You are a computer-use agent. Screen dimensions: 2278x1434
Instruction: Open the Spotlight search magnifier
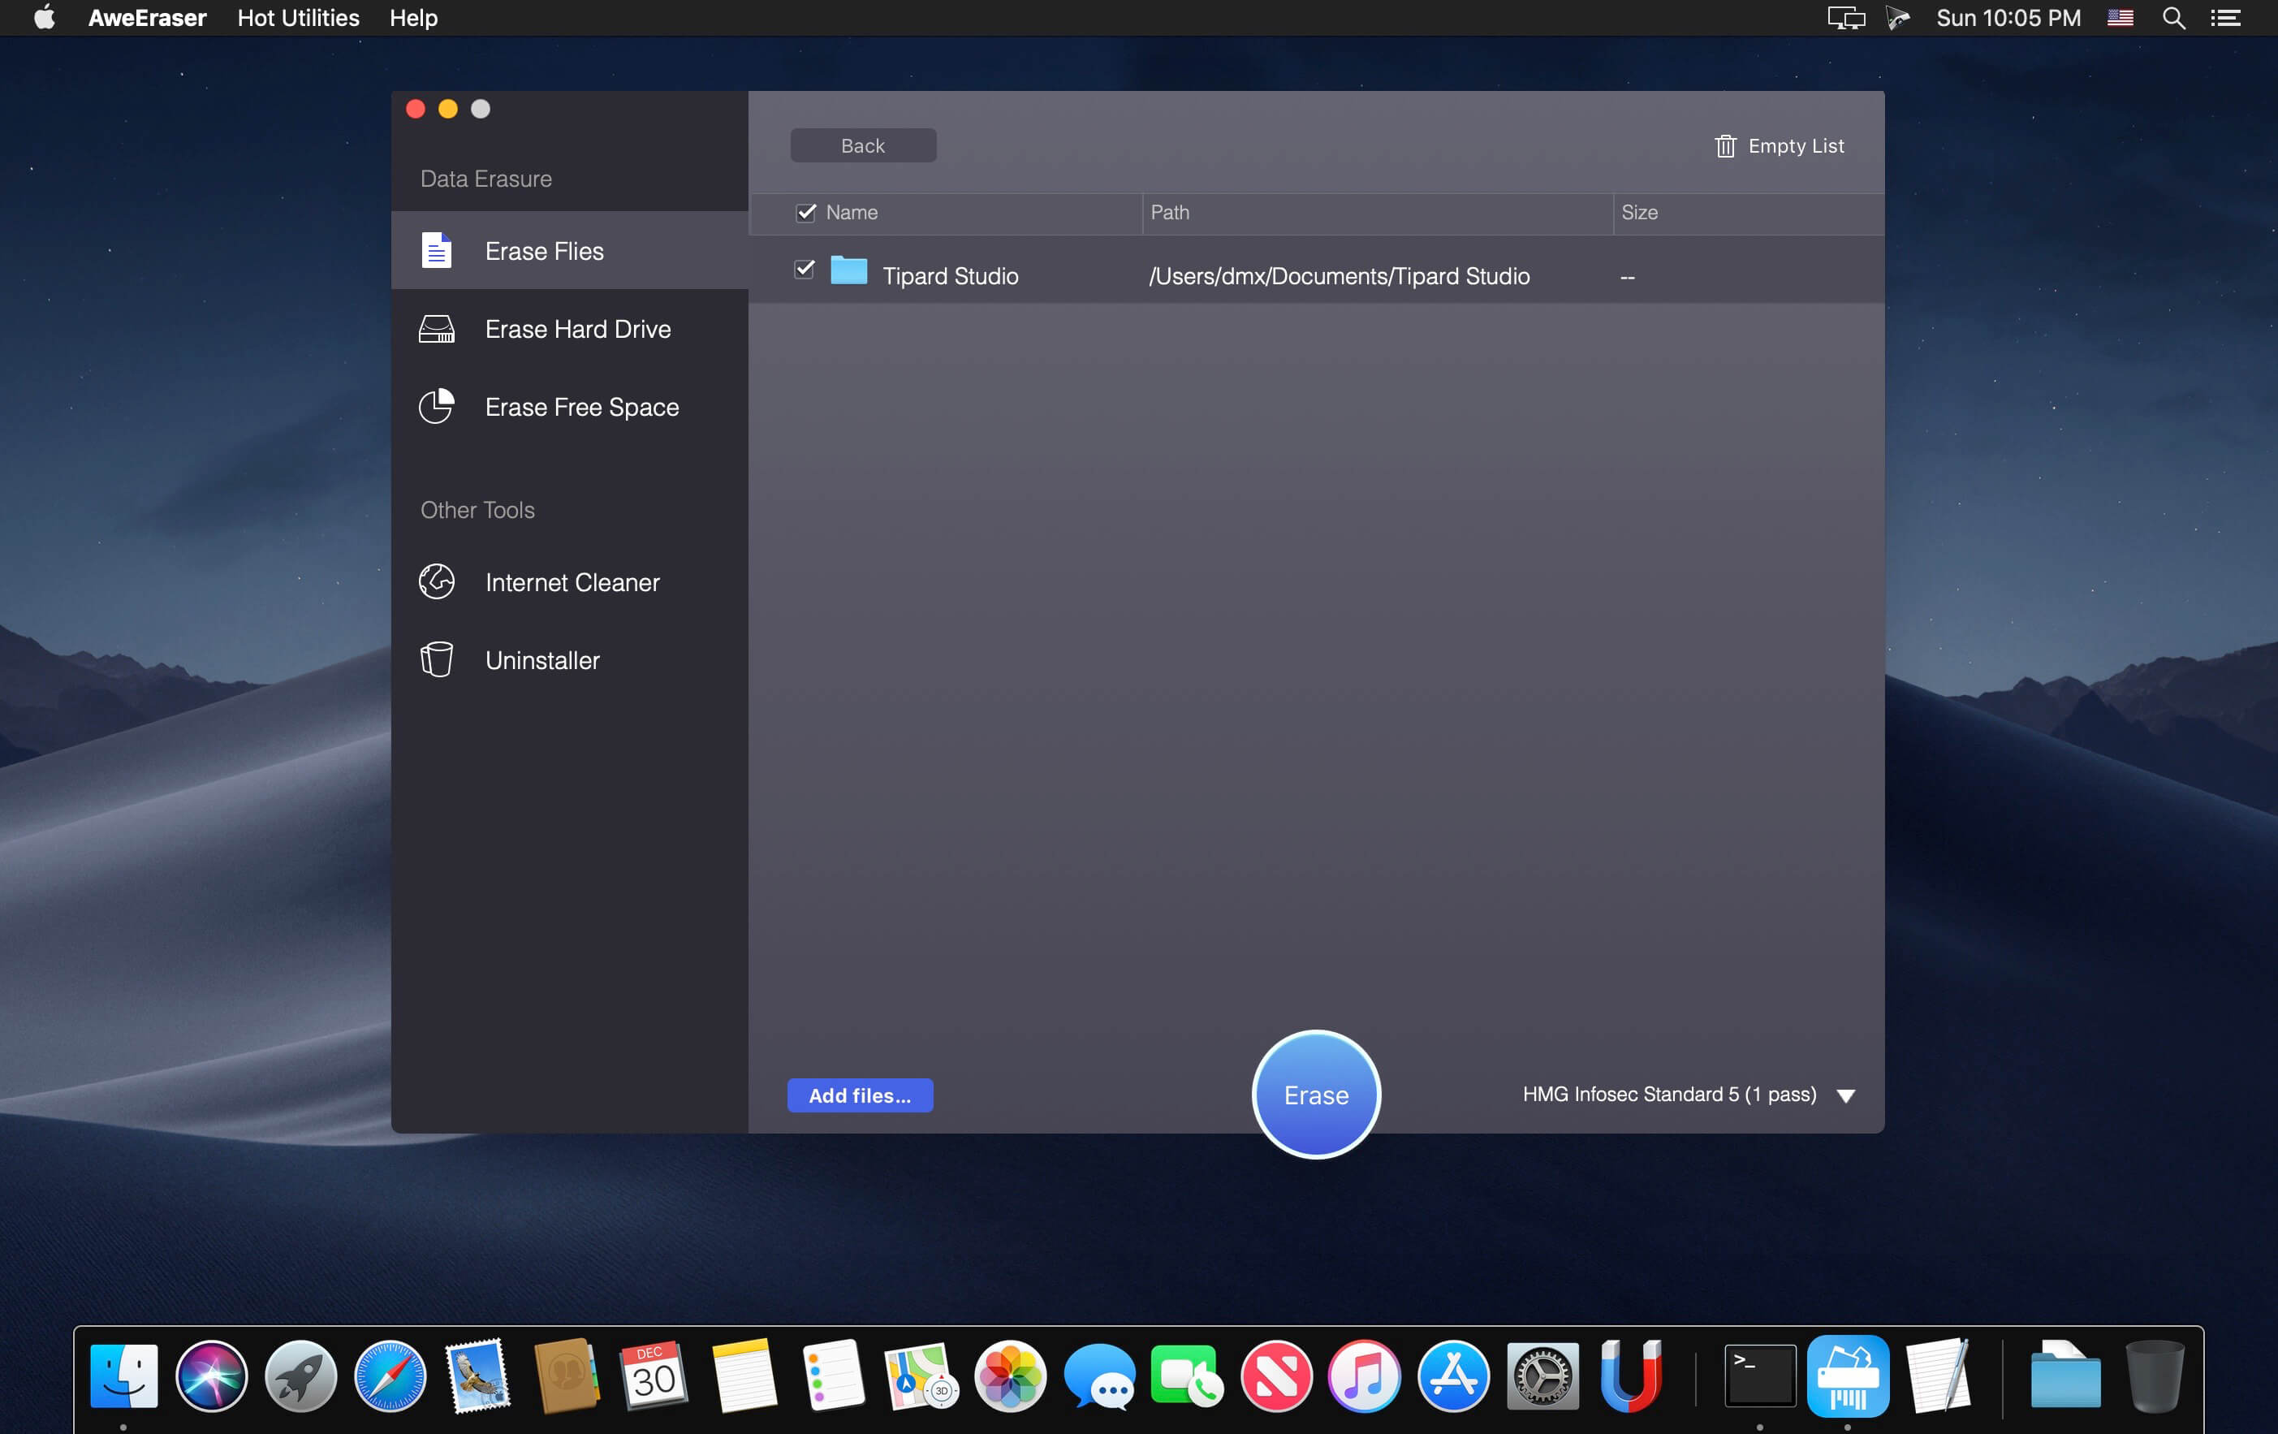(x=2173, y=18)
